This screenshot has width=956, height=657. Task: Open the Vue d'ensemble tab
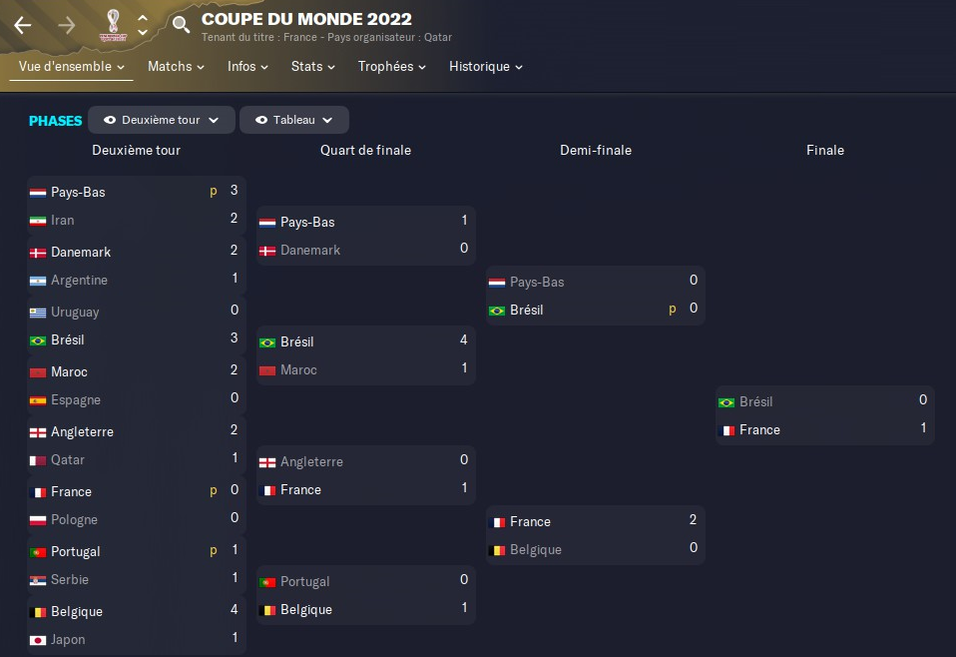point(71,67)
